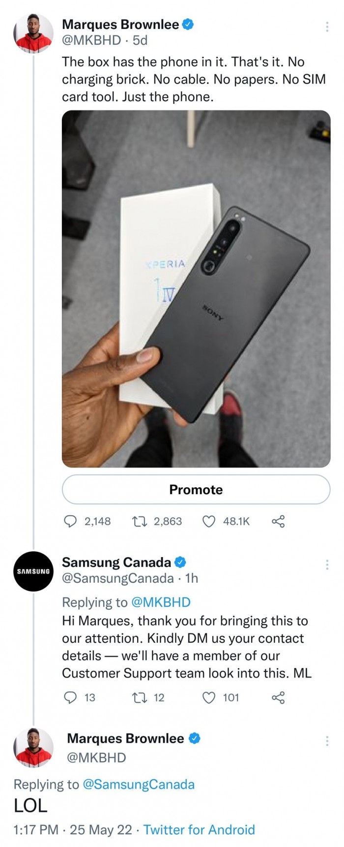Like the Samsung Canada reply

click(x=209, y=697)
